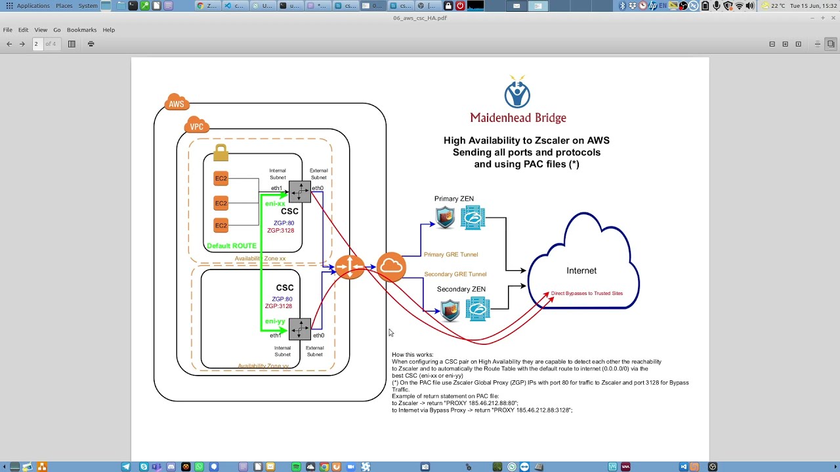Viewport: 840px width, 472px height.
Task: Launch the terminal from top panel
Action: [x=133, y=6]
